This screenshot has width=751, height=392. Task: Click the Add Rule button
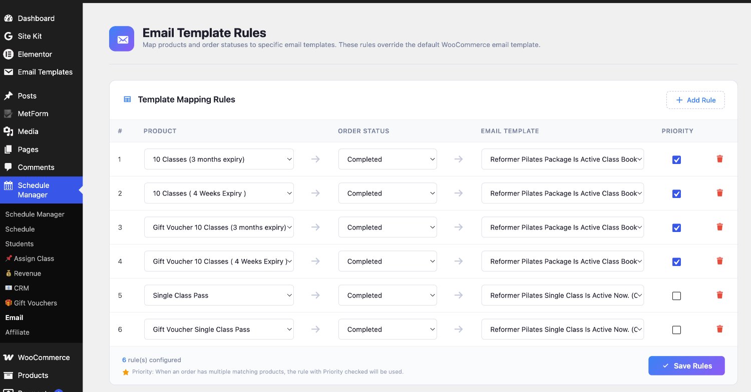click(x=695, y=100)
